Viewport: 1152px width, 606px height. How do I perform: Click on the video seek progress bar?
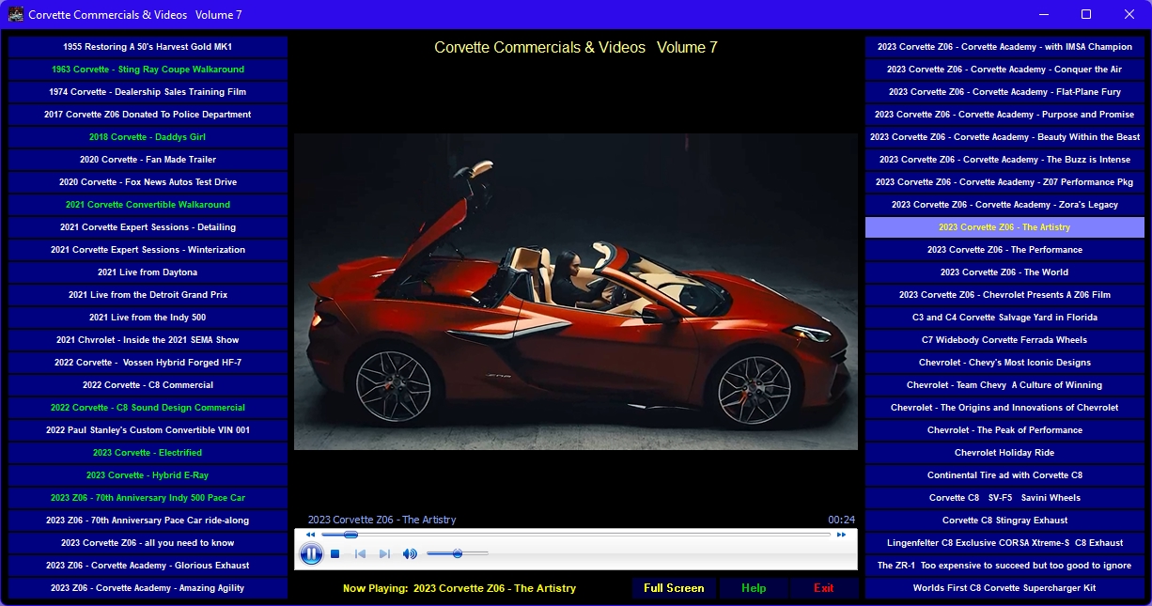(576, 535)
